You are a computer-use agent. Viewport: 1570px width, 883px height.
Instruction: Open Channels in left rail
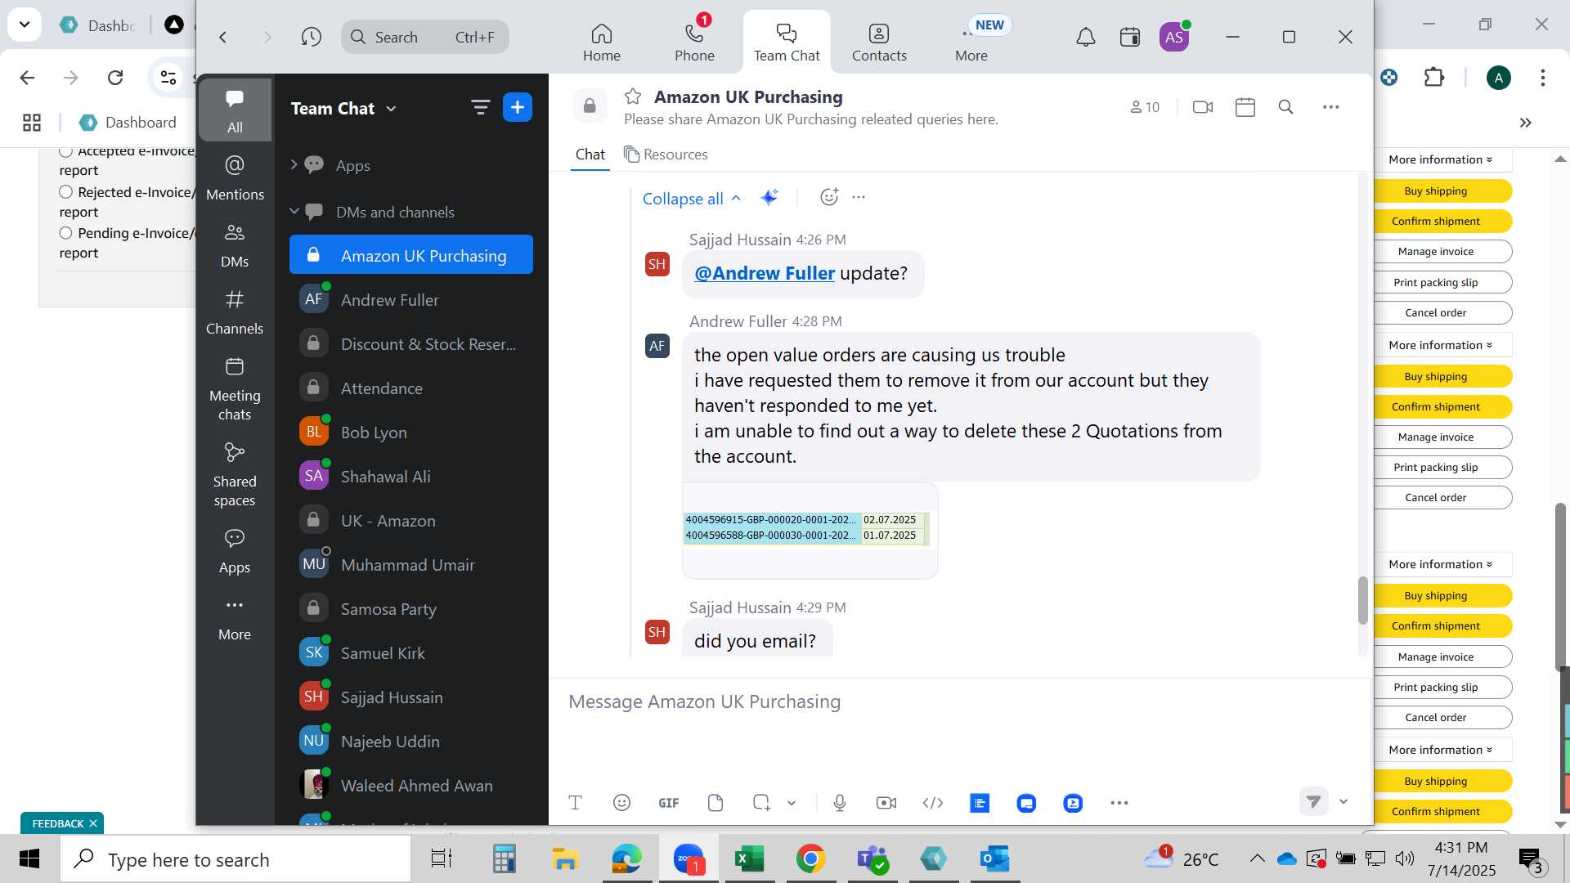235,312
